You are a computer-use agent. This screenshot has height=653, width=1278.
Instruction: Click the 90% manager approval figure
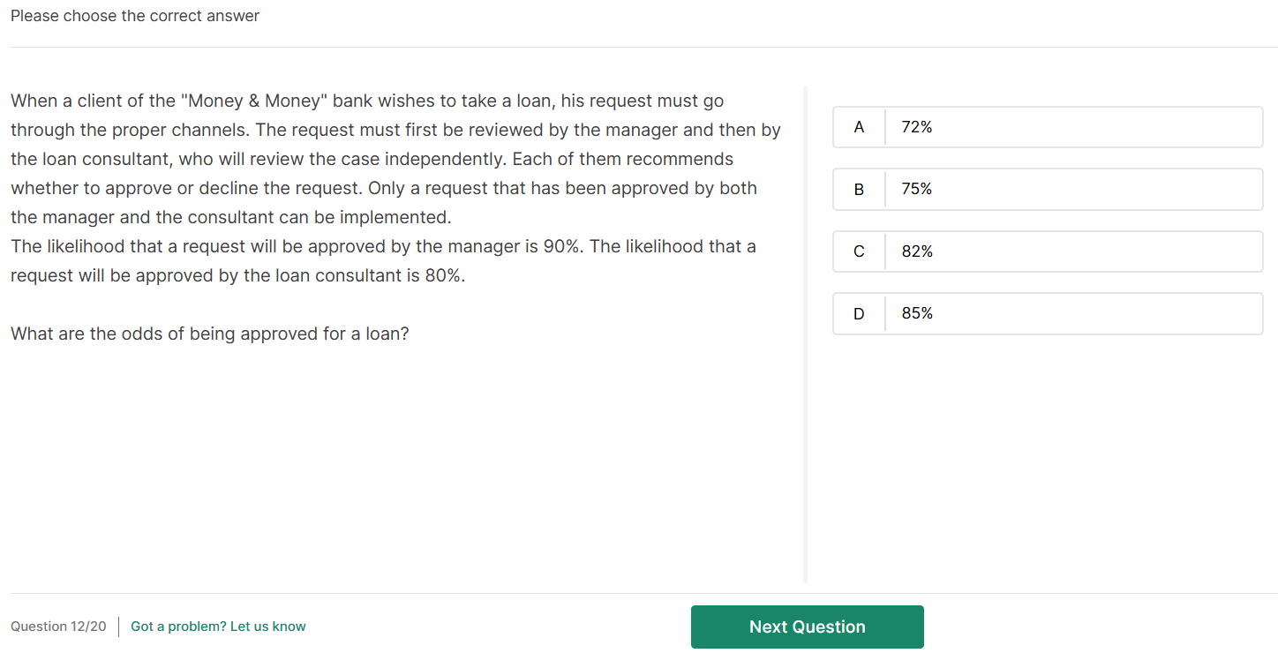click(561, 247)
